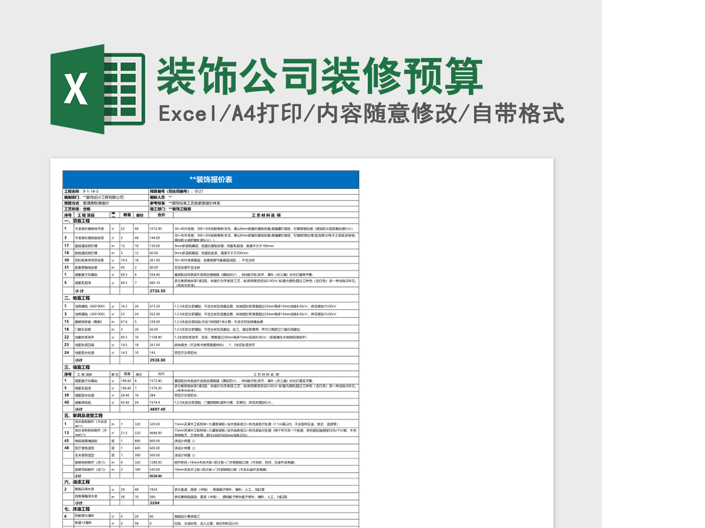Select the 144.00 total cell
The width and height of the screenshot is (705, 528).
pyautogui.click(x=160, y=238)
